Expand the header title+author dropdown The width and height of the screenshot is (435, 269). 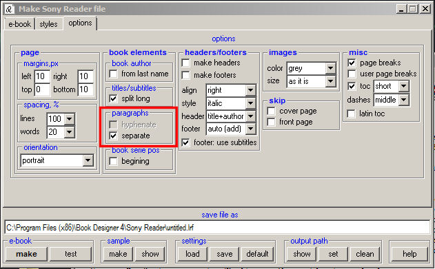coord(250,116)
